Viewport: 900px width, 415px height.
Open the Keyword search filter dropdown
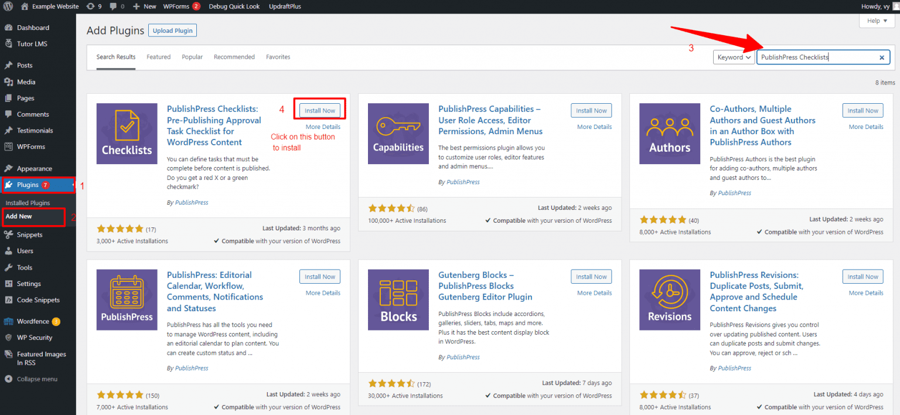734,57
